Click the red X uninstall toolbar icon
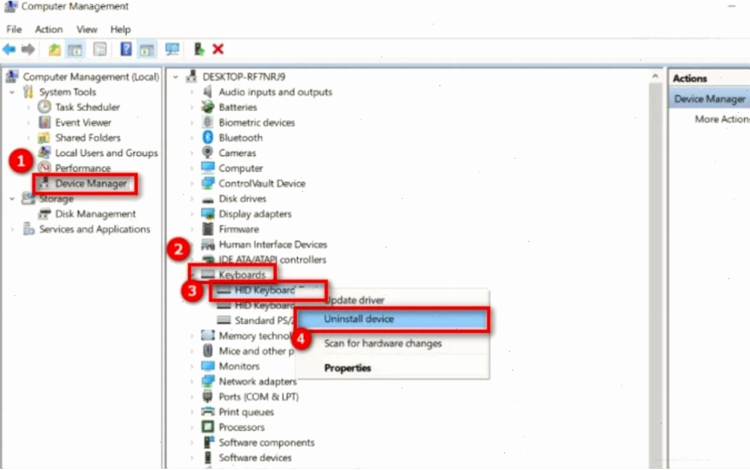This screenshot has width=750, height=470. (218, 49)
